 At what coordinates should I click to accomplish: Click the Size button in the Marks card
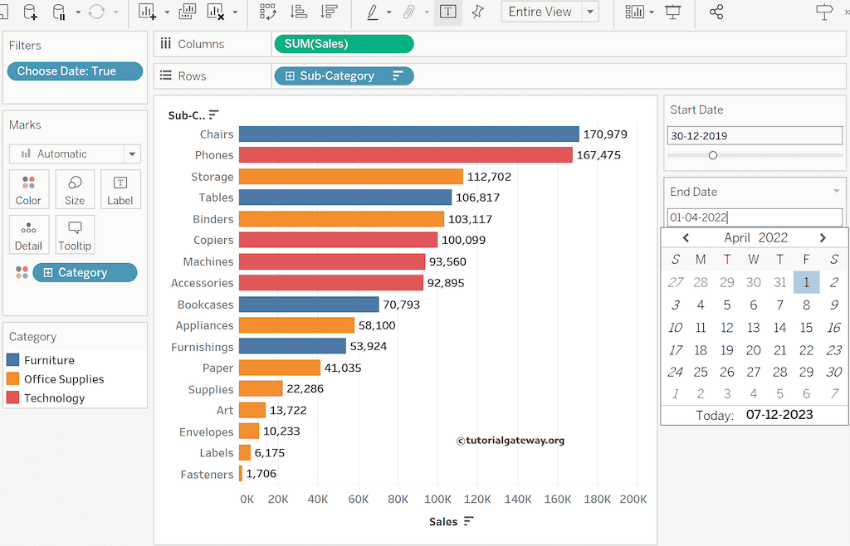[x=75, y=189]
